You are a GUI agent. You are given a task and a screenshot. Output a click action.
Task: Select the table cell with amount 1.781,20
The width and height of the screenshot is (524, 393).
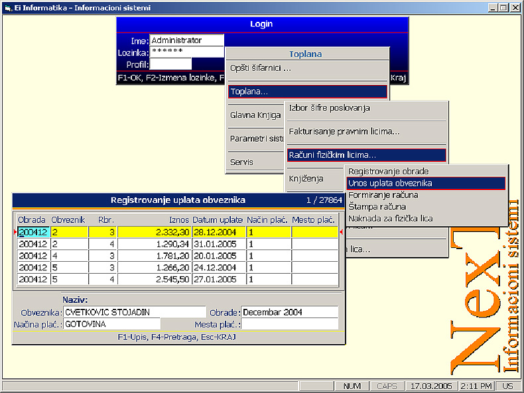click(154, 256)
